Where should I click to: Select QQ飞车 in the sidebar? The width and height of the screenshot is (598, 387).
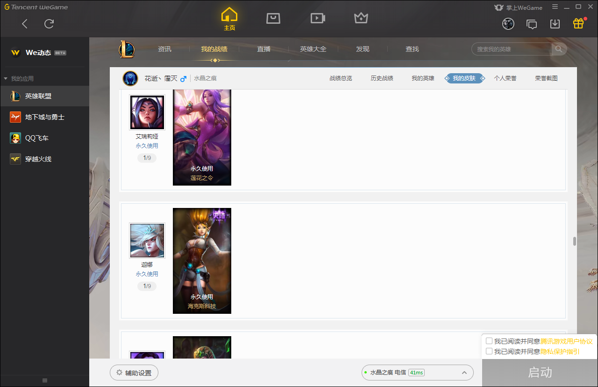44,138
